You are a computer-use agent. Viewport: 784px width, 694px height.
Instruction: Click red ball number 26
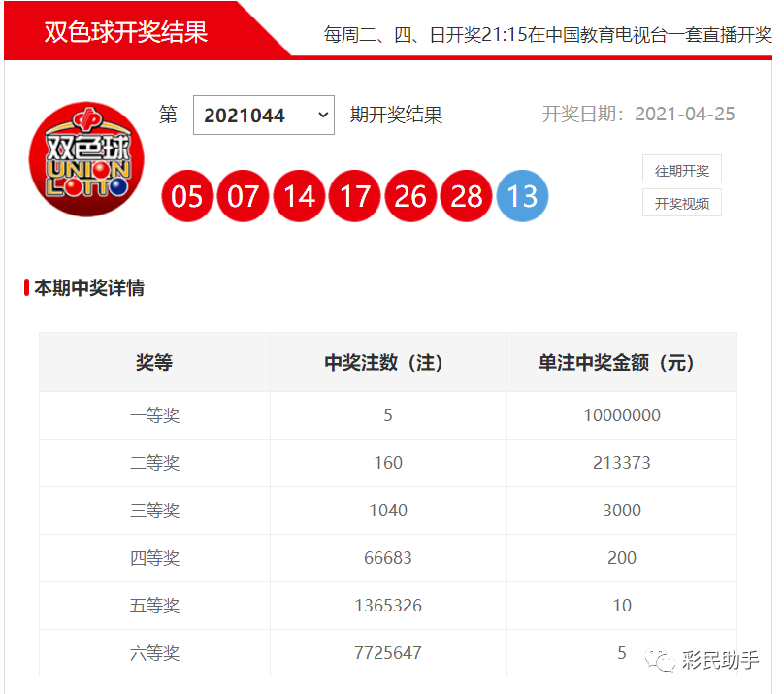[x=410, y=196]
